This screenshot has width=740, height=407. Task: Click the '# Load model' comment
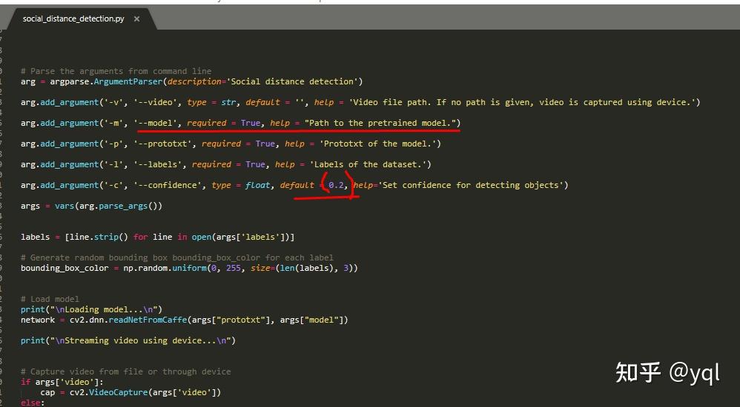click(50, 299)
